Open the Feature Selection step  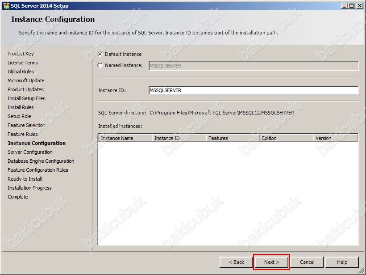click(x=26, y=125)
